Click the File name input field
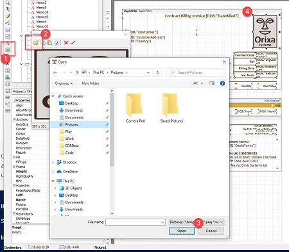This screenshot has height=252, width=289. pyautogui.click(x=136, y=223)
